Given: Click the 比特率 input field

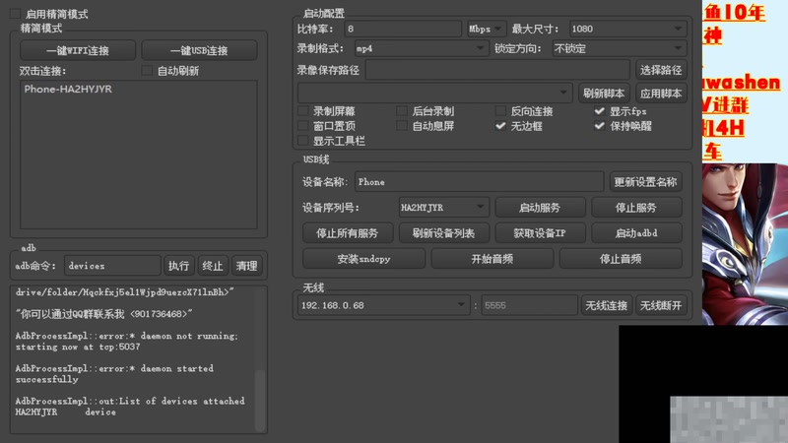Looking at the screenshot, I should (403, 29).
